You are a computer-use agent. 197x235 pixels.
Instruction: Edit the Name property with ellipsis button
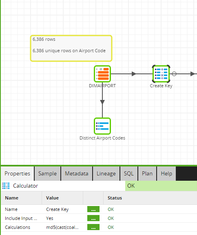click(x=93, y=209)
